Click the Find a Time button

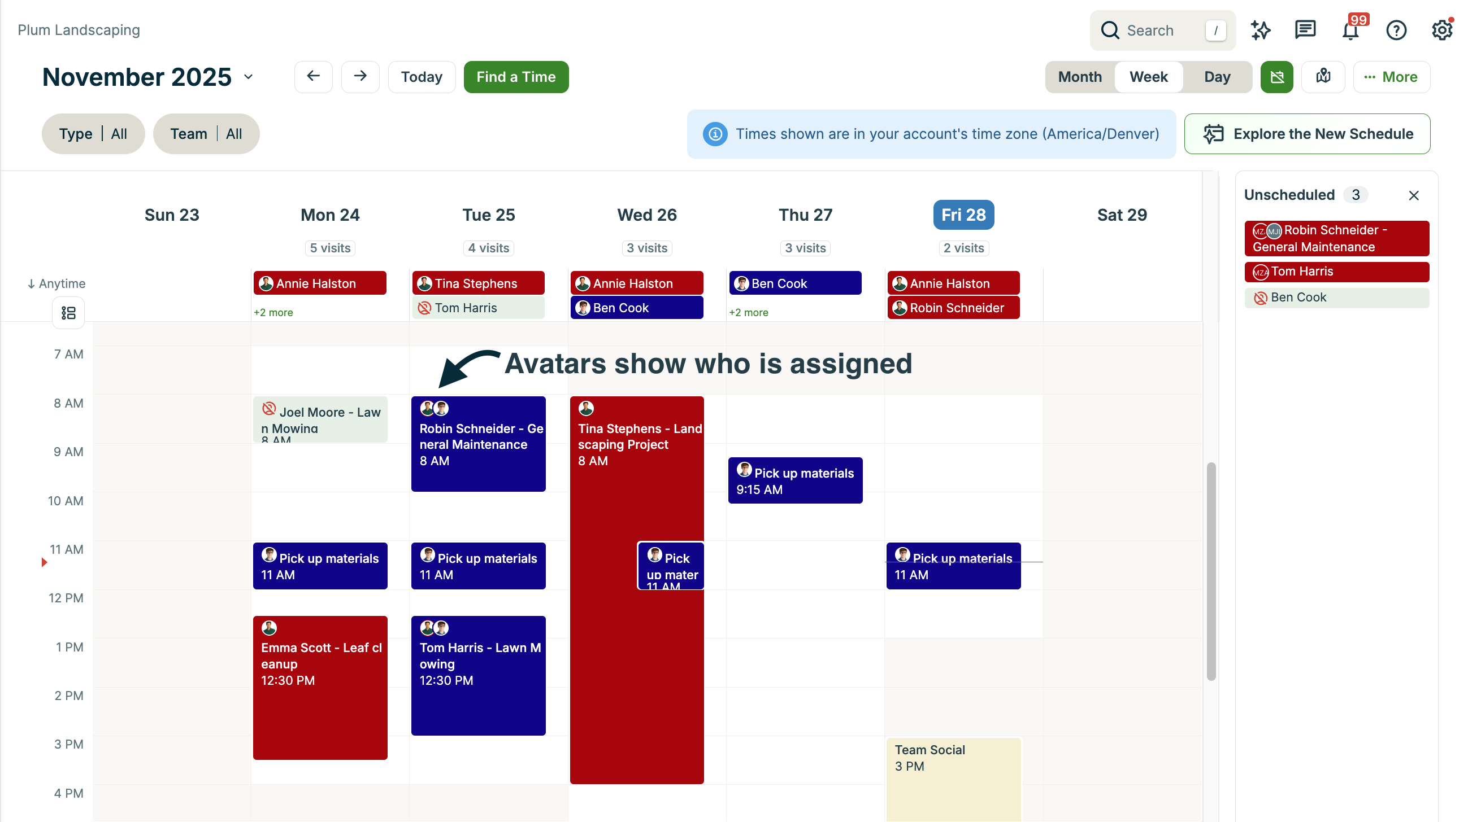coord(516,76)
